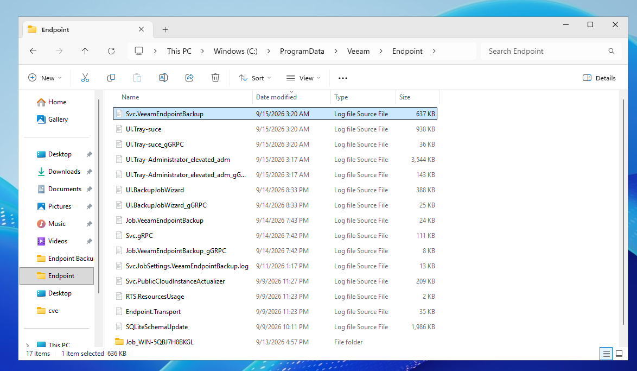637x371 pixels.
Task: Expand chevron after Windows (C:) breadcrumb
Action: pos(269,51)
